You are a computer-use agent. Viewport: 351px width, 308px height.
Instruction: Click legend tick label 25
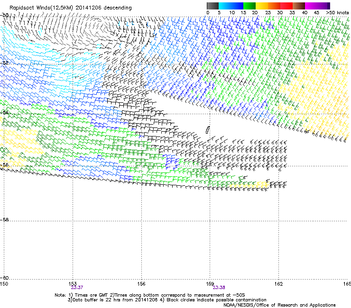pyautogui.click(x=268, y=13)
